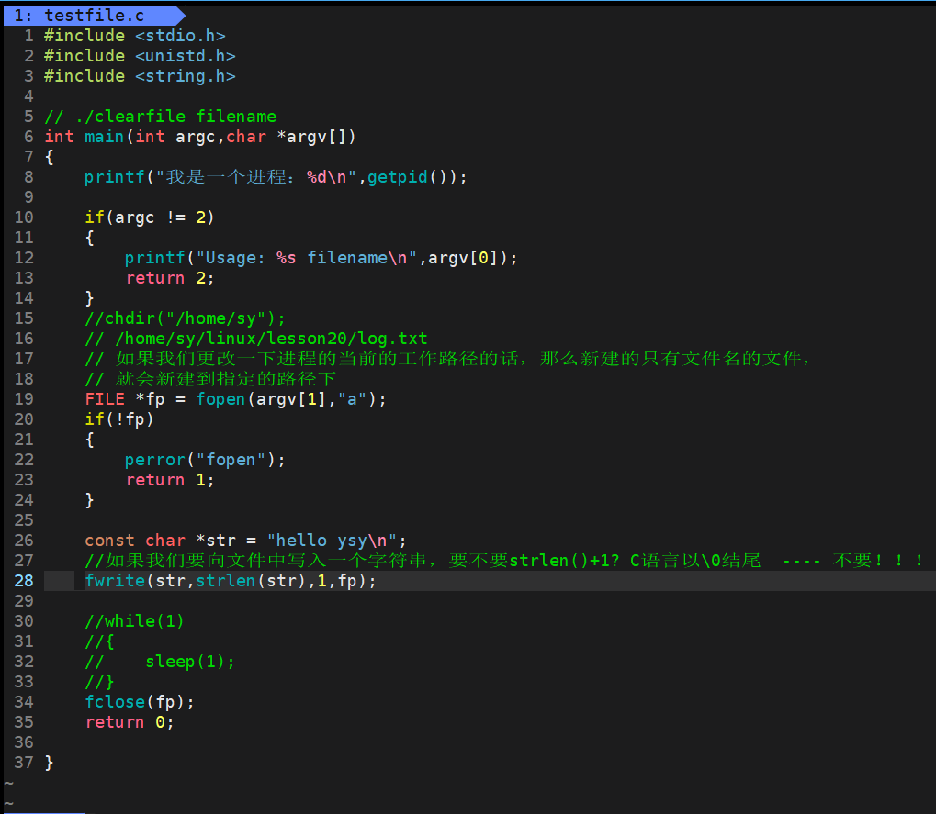Click 'argv[0]' in the Usage printf

[x=463, y=258]
